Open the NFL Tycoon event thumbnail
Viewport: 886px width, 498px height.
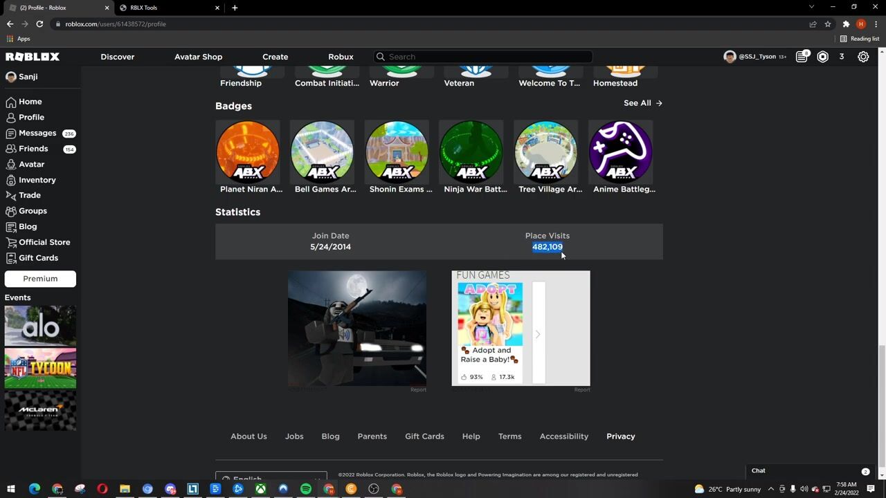click(40, 368)
